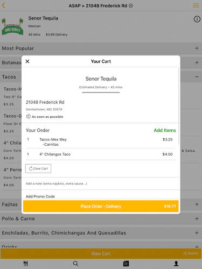Close the Your Cart dialog
202x269 pixels.
(x=27, y=61)
